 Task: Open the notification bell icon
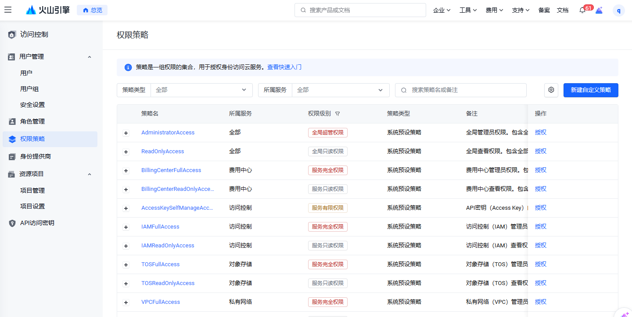pos(582,11)
